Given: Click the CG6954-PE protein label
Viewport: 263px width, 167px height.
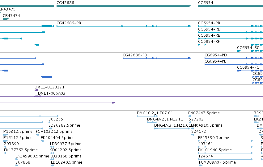Looking at the screenshot, I should 215,61.
